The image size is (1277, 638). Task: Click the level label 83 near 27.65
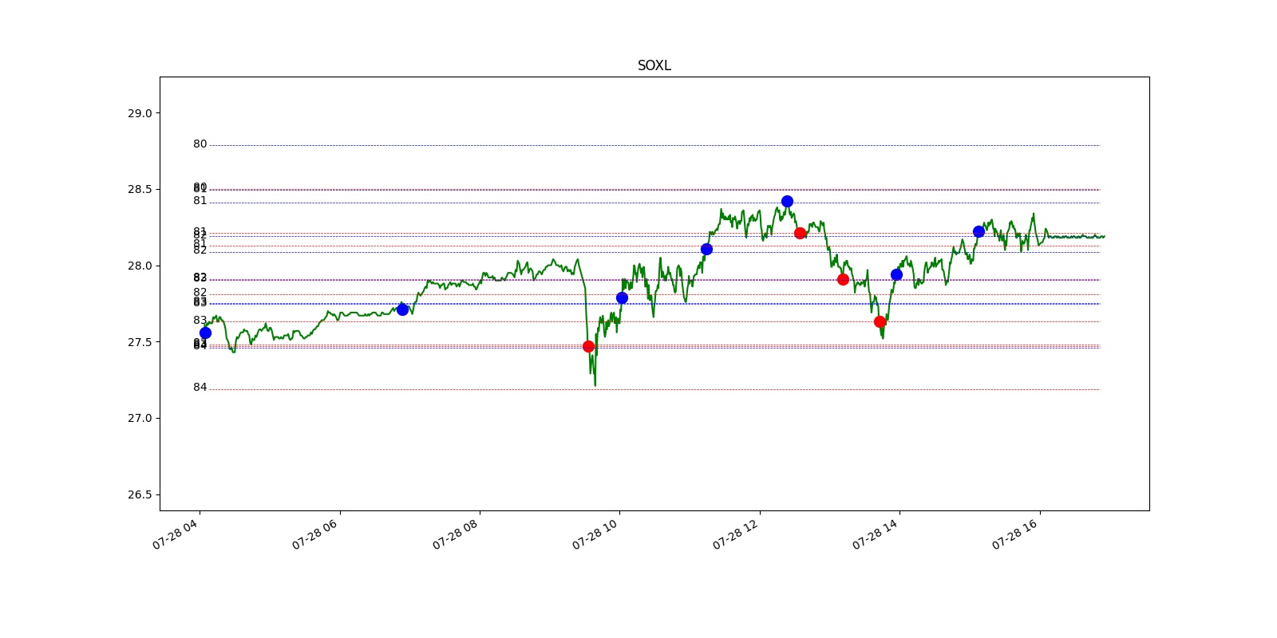click(x=200, y=321)
